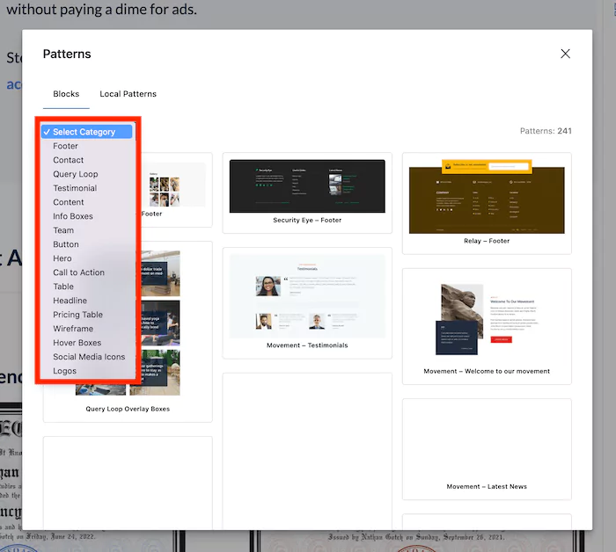Select the Movement – Welcome to our movement pattern
This screenshot has height=552, width=616.
(487, 321)
